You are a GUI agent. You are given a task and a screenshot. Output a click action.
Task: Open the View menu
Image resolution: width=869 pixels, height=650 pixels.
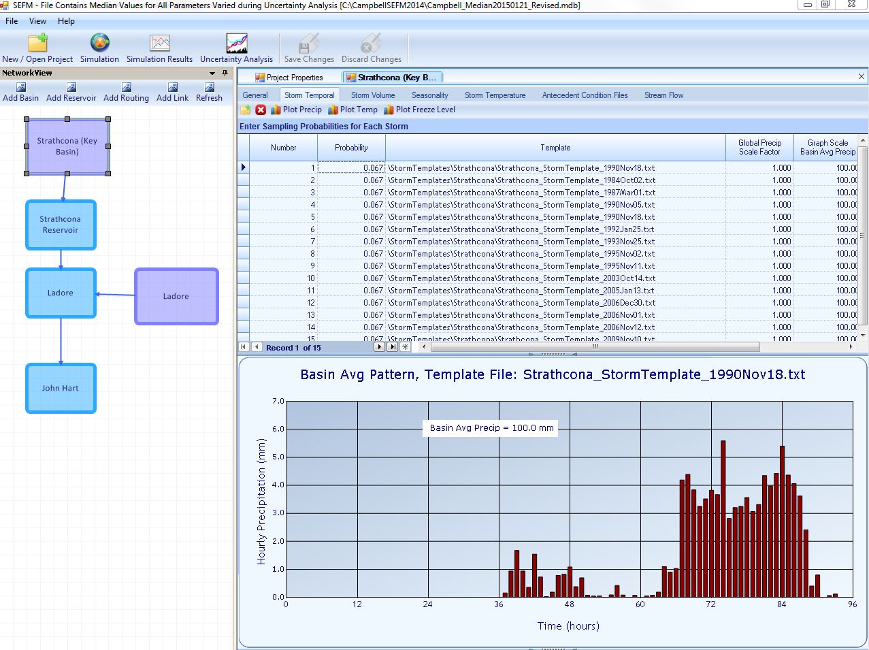37,21
